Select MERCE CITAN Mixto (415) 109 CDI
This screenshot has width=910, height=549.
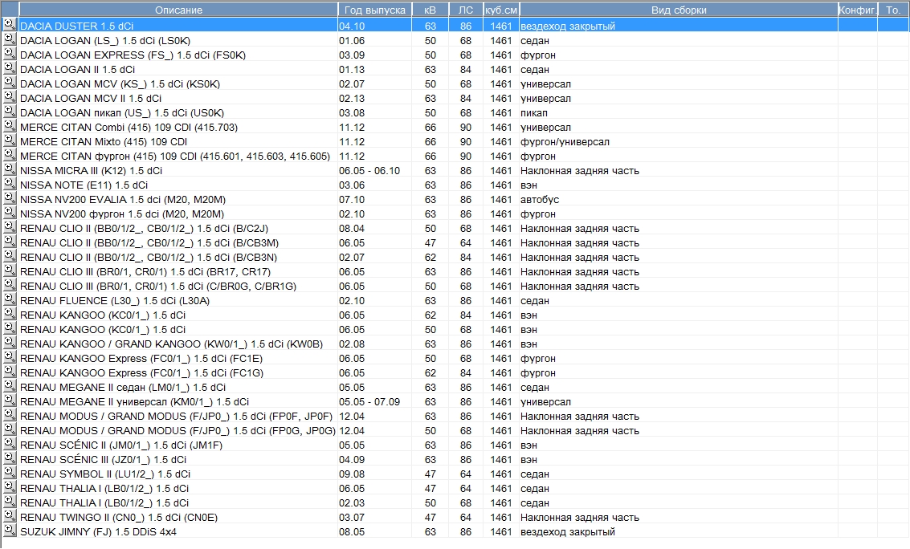coord(104,141)
